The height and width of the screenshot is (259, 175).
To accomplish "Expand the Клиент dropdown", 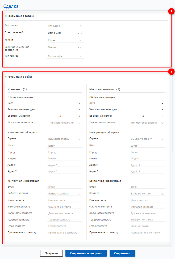I will (x=65, y=40).
